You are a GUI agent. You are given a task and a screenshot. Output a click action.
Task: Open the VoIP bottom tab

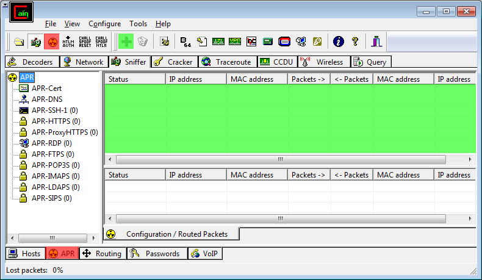tap(205, 254)
